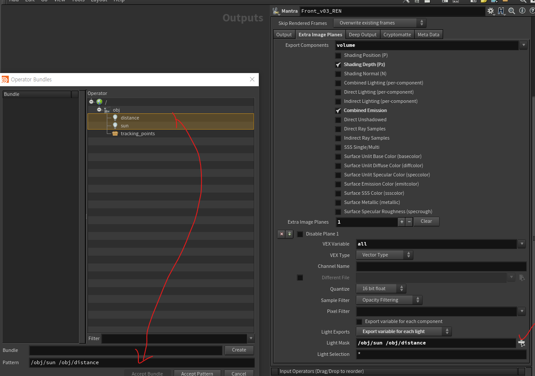
Task: Click the Different File chooser icon
Action: pyautogui.click(x=522, y=278)
